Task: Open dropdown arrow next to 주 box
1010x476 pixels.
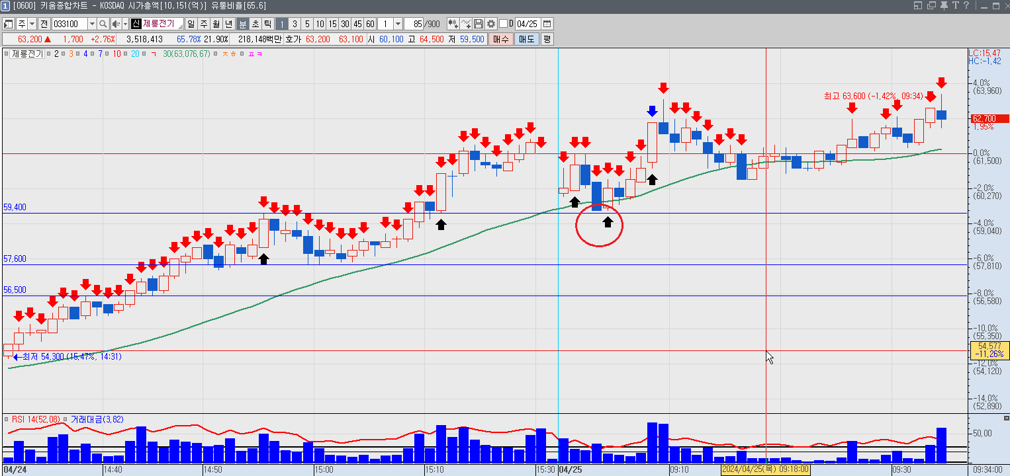Action: pos(32,24)
